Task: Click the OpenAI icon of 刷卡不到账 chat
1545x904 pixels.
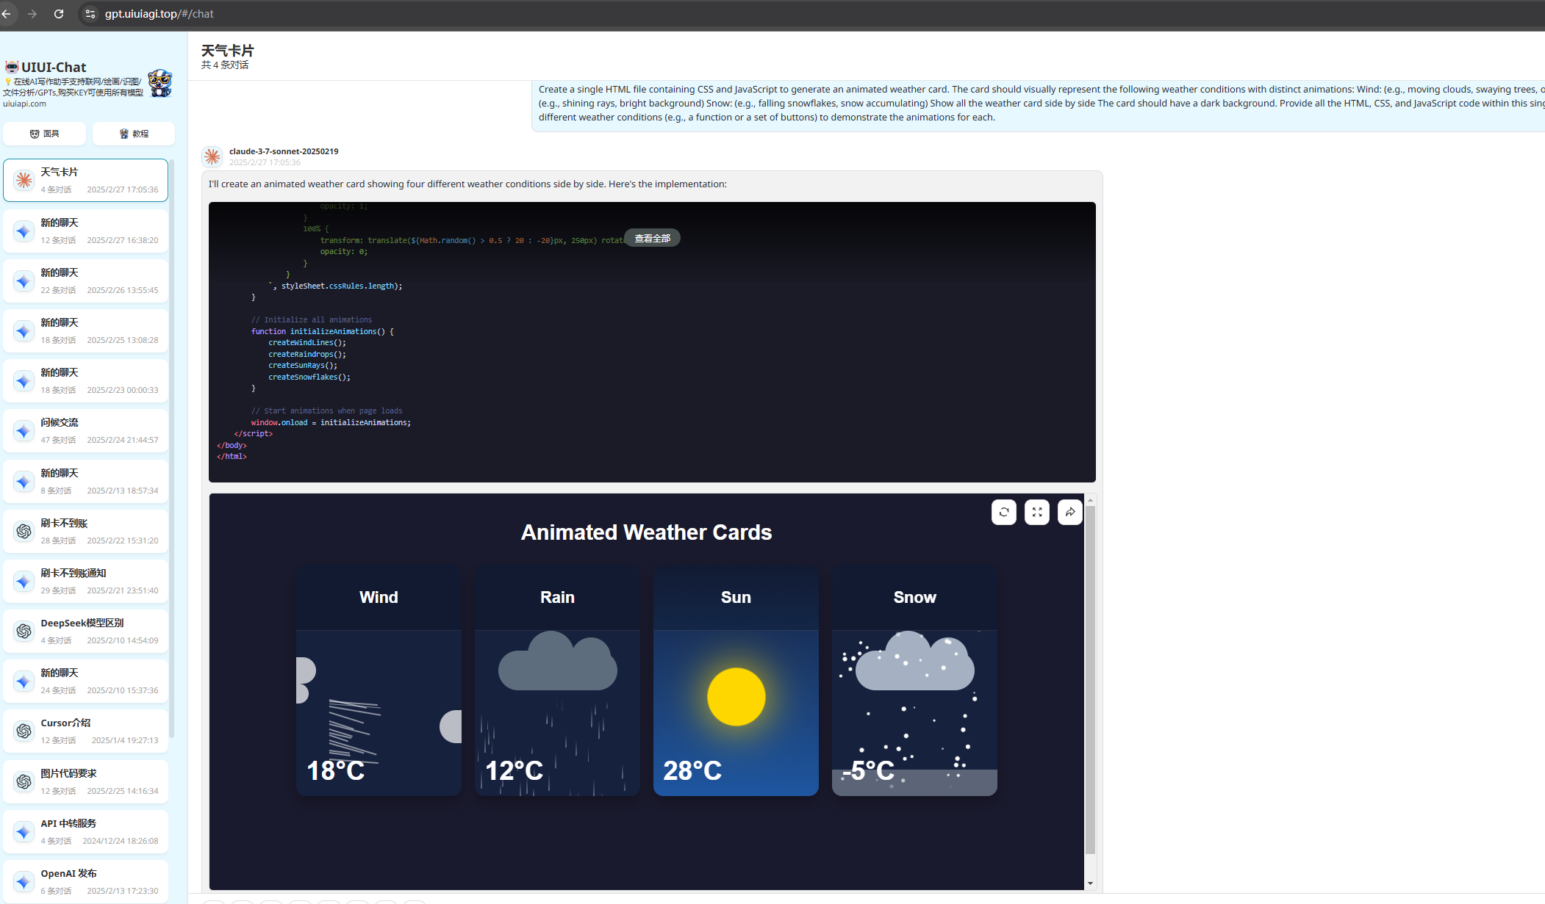Action: [x=24, y=531]
